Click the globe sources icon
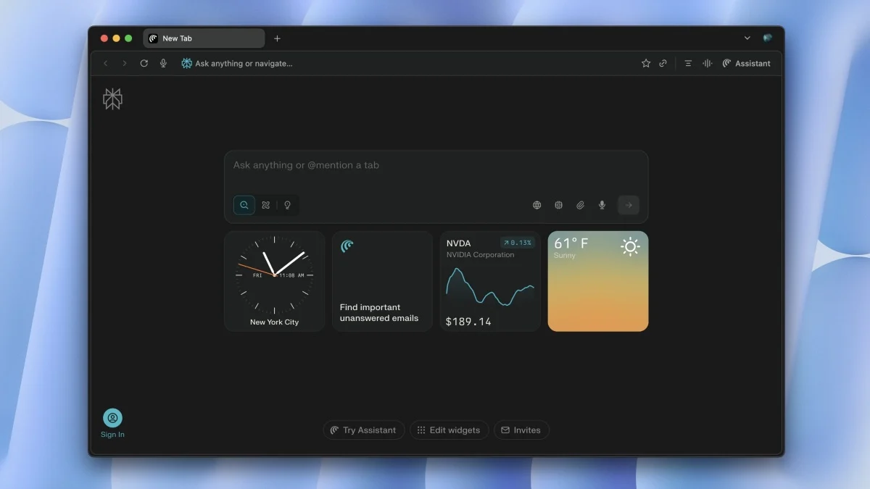The height and width of the screenshot is (489, 870). (x=536, y=205)
